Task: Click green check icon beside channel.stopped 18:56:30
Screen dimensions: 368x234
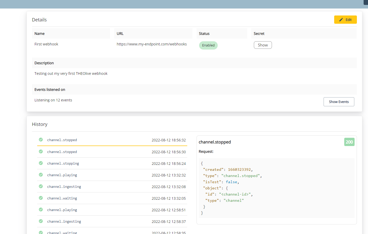Action: (x=41, y=151)
